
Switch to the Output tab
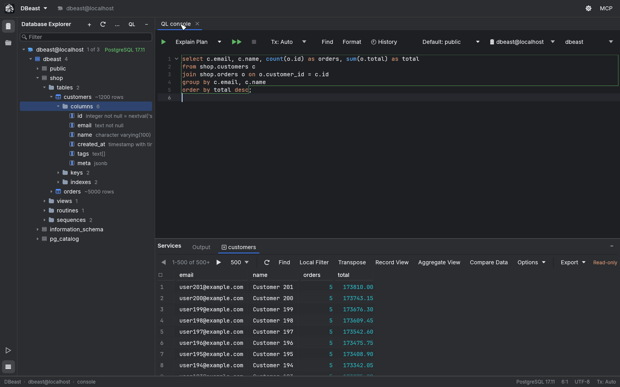click(x=201, y=247)
